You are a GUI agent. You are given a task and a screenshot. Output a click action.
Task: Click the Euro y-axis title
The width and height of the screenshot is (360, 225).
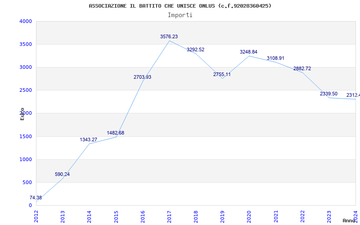coord(22,114)
